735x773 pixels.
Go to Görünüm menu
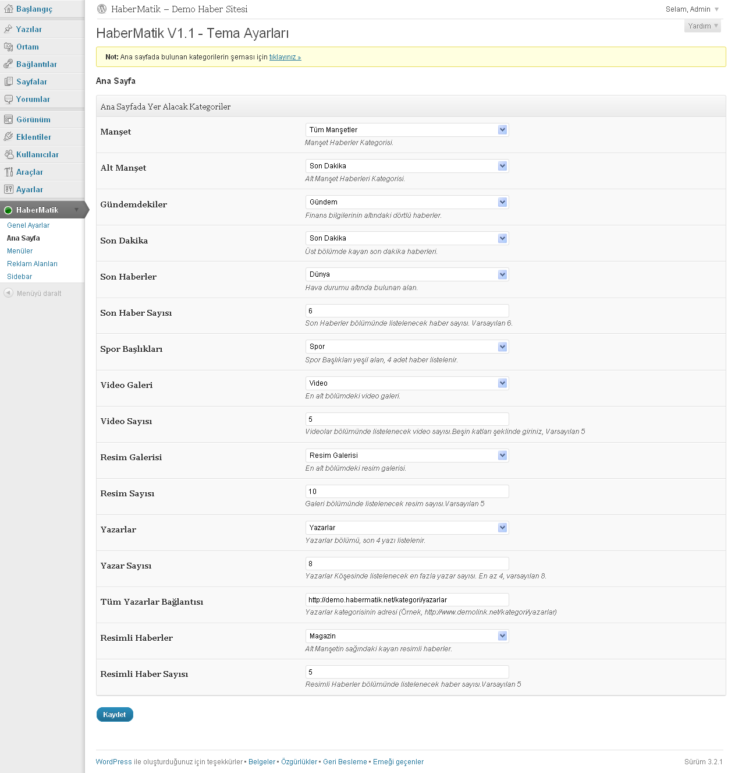[33, 119]
